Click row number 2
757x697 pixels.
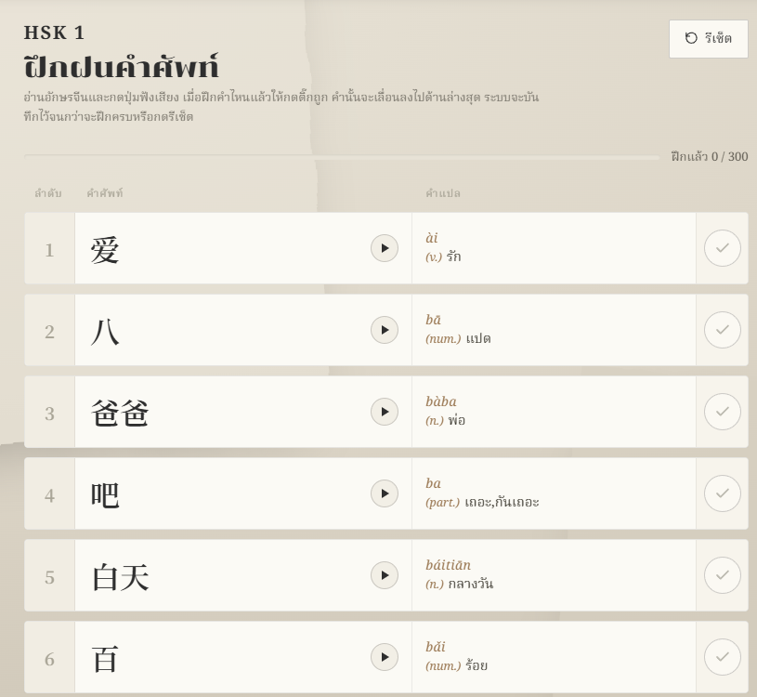point(49,333)
